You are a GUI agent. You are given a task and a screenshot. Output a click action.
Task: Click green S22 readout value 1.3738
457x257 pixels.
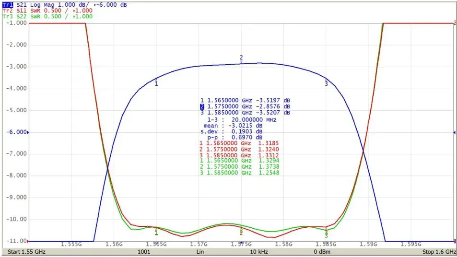(x=269, y=167)
